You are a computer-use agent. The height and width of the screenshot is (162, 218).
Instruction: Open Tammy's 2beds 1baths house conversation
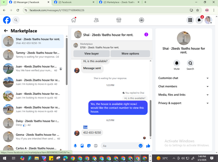(x=33, y=55)
